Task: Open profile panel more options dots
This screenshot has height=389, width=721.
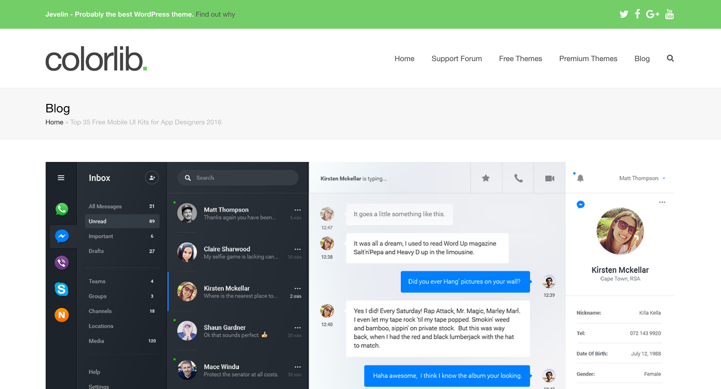Action: 662,202
